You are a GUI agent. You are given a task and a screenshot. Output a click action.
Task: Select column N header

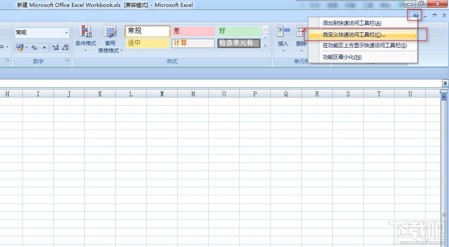193,94
